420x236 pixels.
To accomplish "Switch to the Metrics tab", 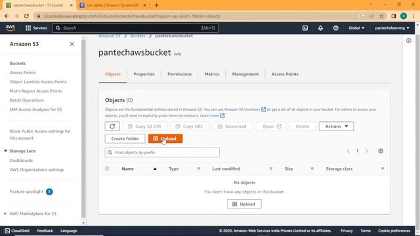I will pyautogui.click(x=212, y=74).
